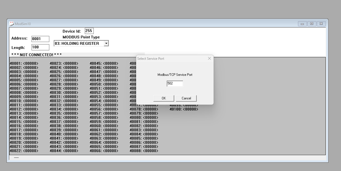341x171 pixels.
Task: Select register 40066 value
Action: pos(111,151)
